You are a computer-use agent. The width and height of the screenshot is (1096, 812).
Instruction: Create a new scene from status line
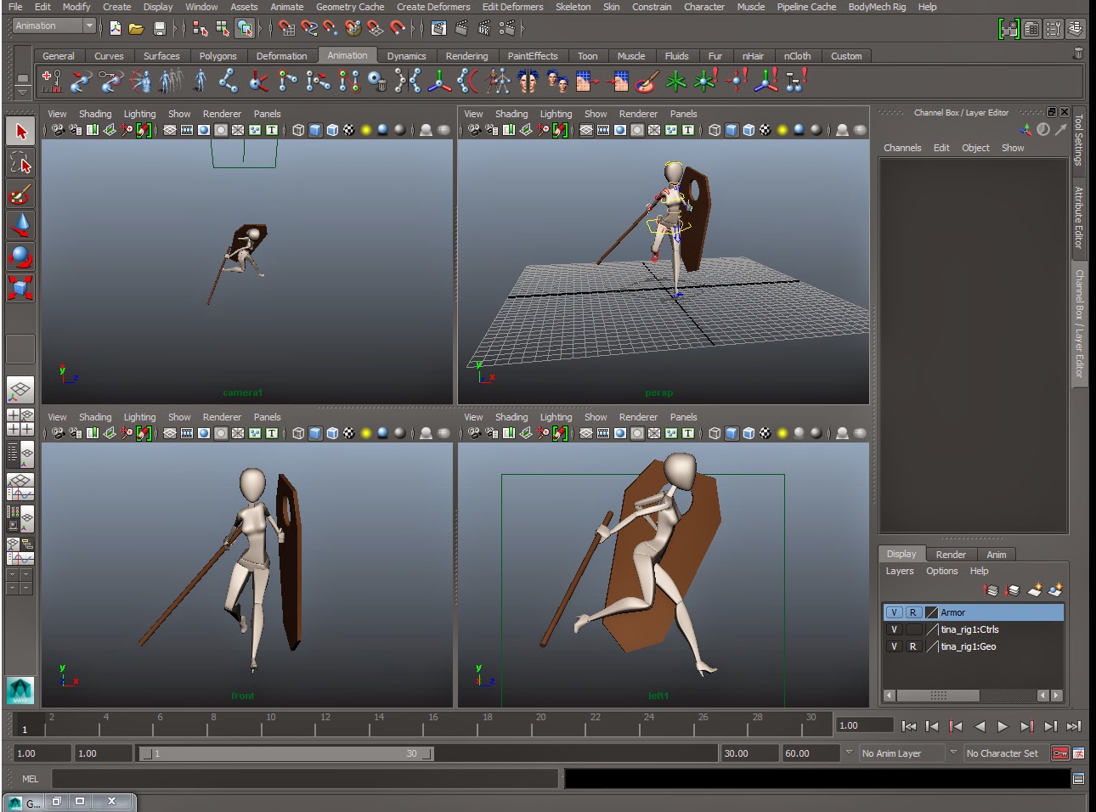(x=115, y=28)
